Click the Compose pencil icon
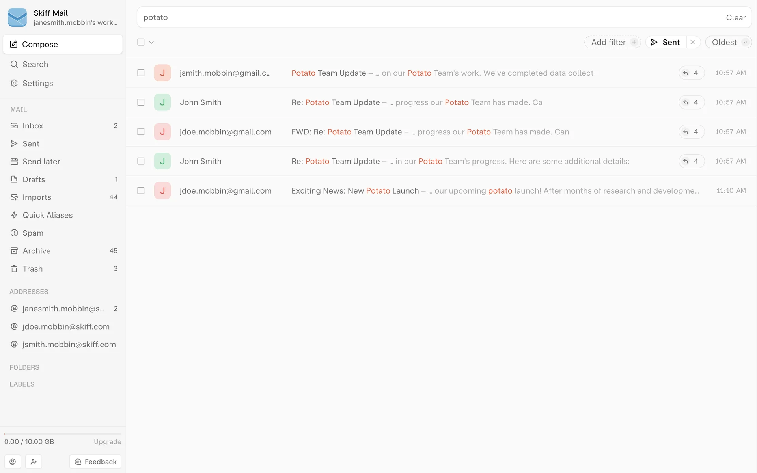Image resolution: width=757 pixels, height=473 pixels. pos(14,44)
